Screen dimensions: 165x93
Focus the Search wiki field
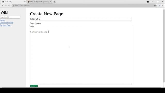10,17
